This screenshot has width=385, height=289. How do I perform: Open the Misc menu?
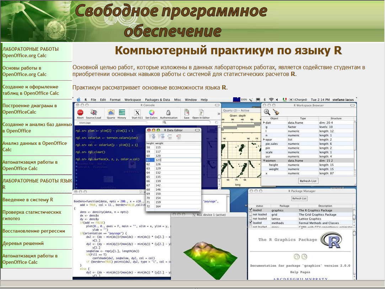click(177, 99)
